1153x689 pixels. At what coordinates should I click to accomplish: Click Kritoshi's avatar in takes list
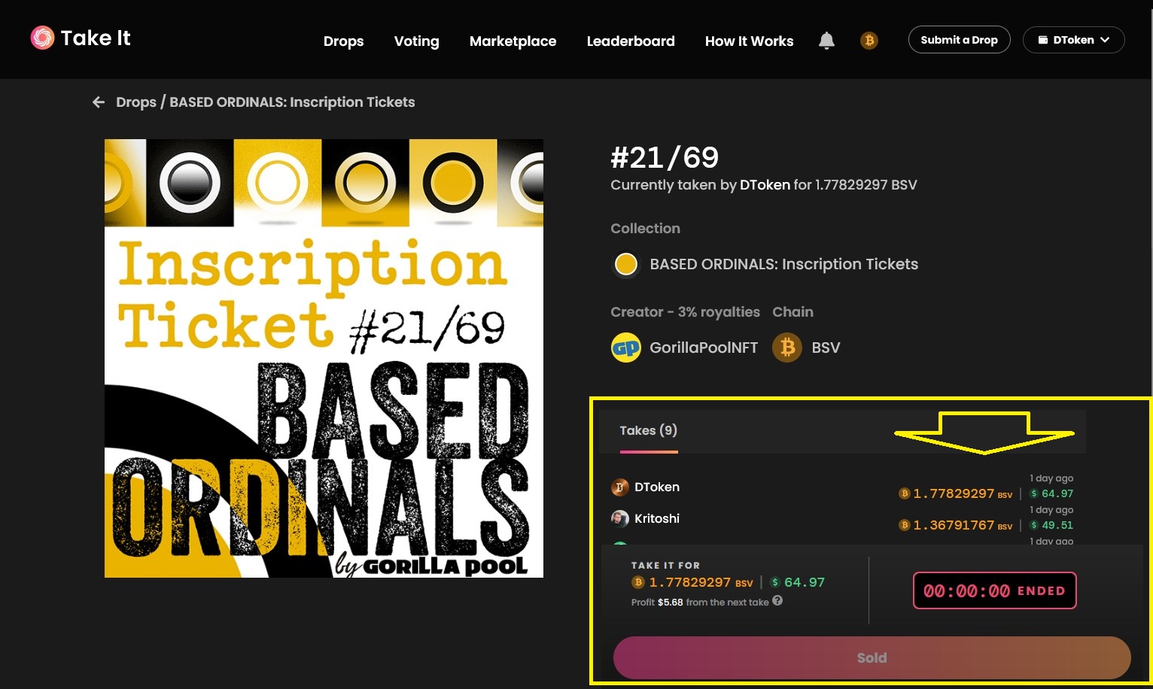619,519
